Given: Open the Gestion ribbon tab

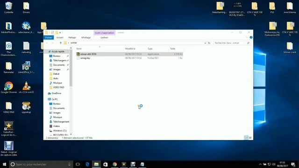Looking at the screenshot, I should coord(104,37).
